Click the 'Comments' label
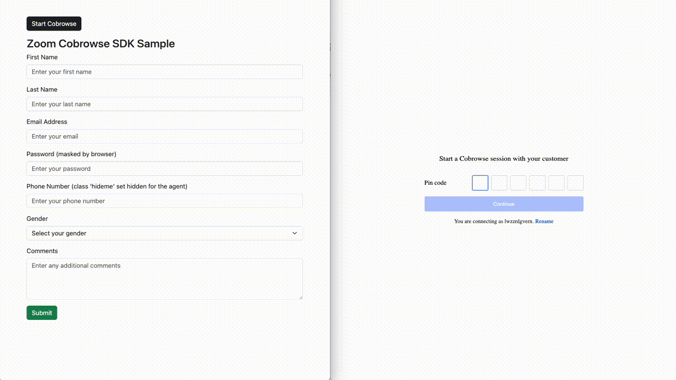 click(42, 251)
